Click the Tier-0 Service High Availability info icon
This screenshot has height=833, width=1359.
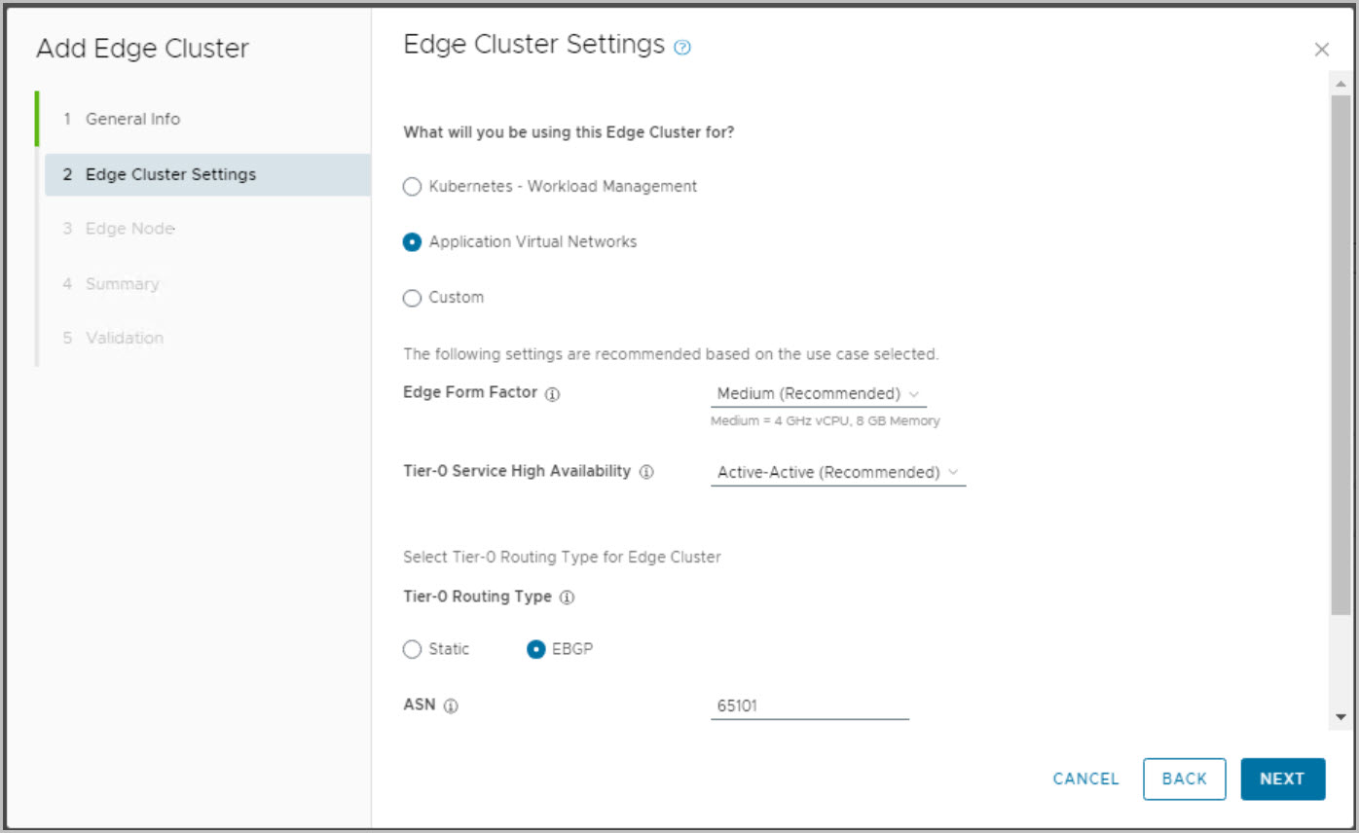pyautogui.click(x=646, y=472)
